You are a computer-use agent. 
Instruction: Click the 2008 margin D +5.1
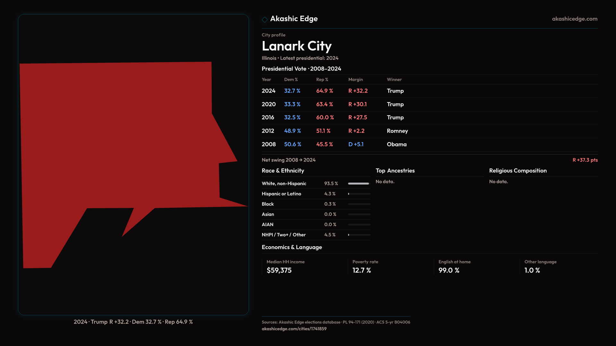pos(356,144)
